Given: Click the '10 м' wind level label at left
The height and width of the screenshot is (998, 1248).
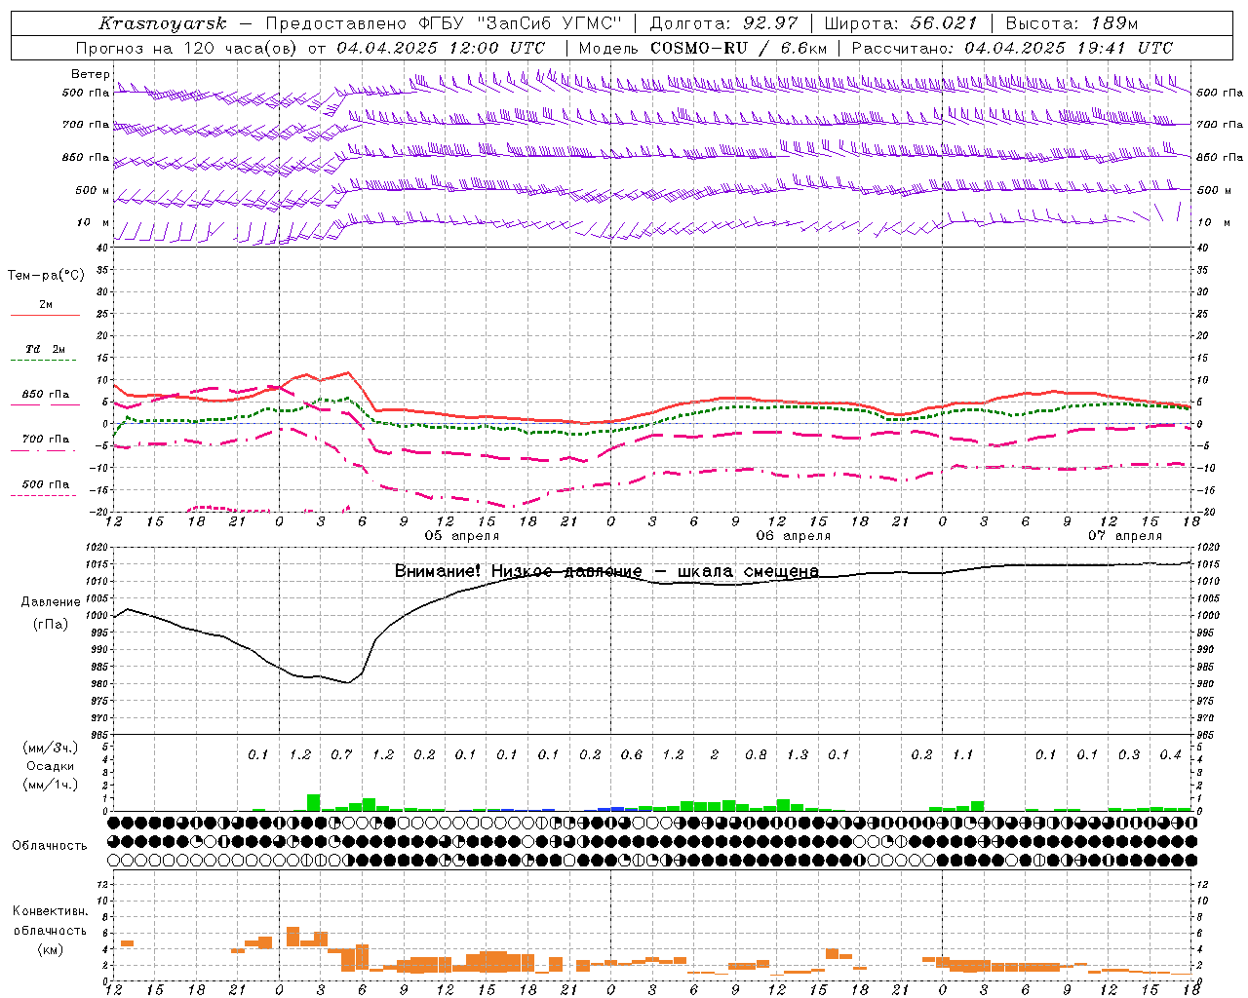Looking at the screenshot, I should (93, 223).
